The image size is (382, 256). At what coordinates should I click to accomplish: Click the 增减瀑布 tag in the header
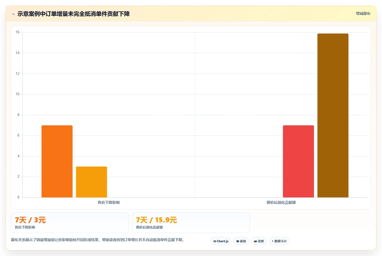point(363,13)
